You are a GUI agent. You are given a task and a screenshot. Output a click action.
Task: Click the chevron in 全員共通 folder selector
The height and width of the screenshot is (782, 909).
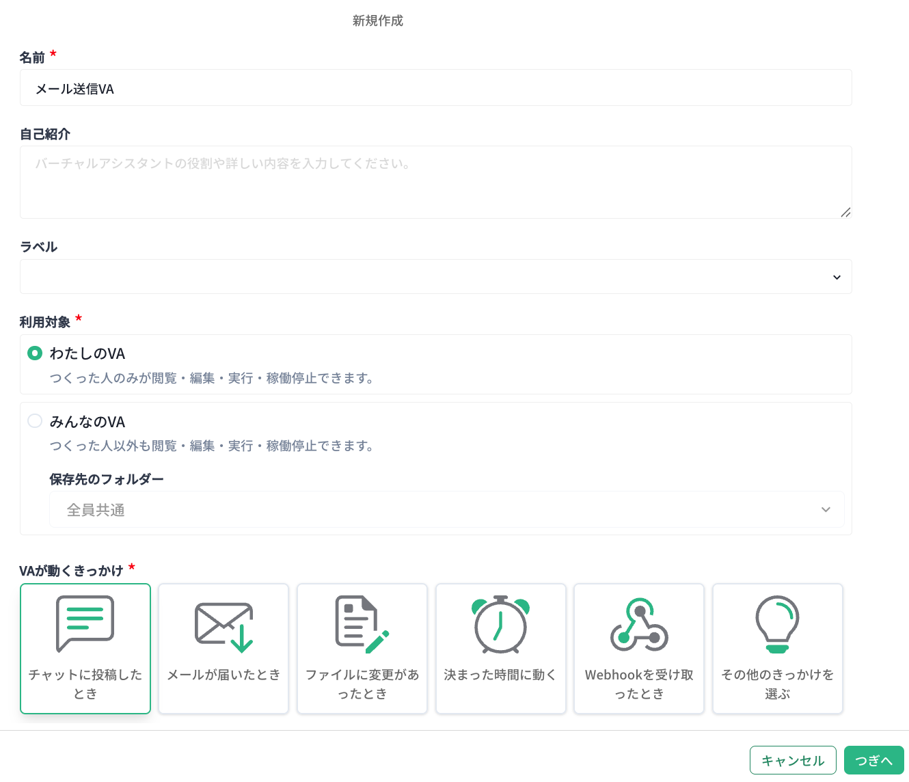(x=826, y=510)
